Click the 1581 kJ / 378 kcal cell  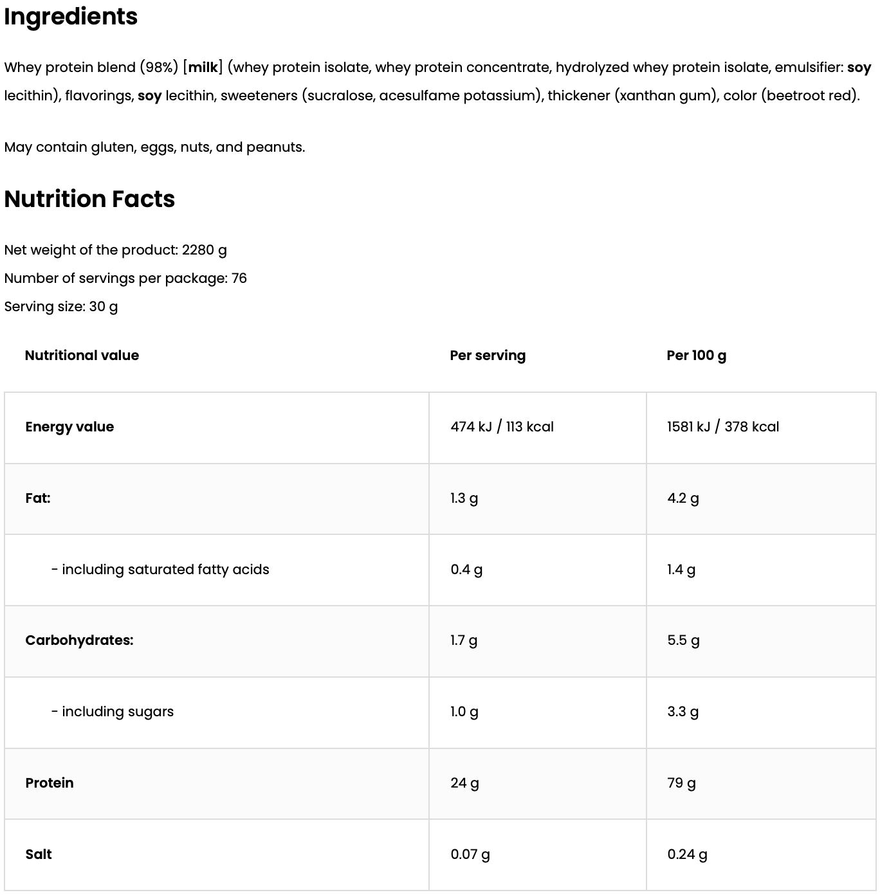click(722, 427)
